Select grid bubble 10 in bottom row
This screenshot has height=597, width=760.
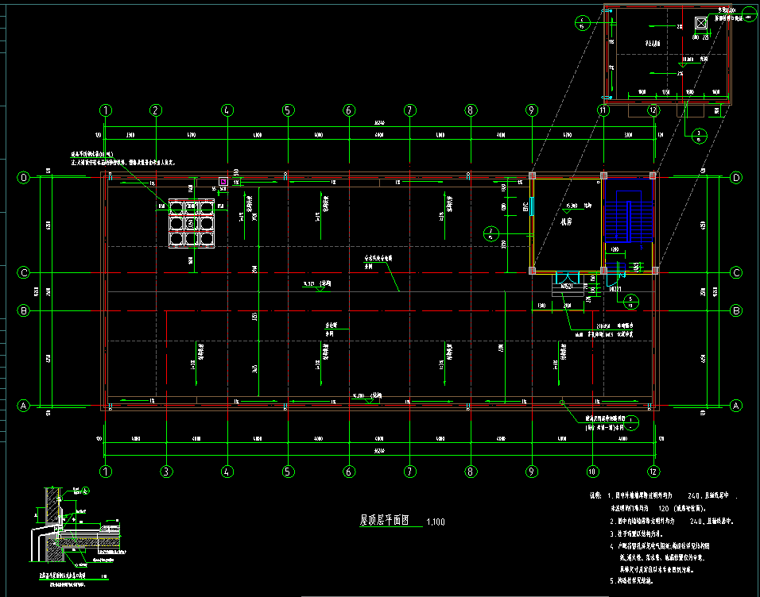591,471
